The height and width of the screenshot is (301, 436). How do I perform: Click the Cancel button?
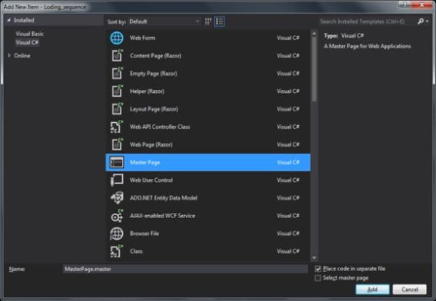[410, 289]
